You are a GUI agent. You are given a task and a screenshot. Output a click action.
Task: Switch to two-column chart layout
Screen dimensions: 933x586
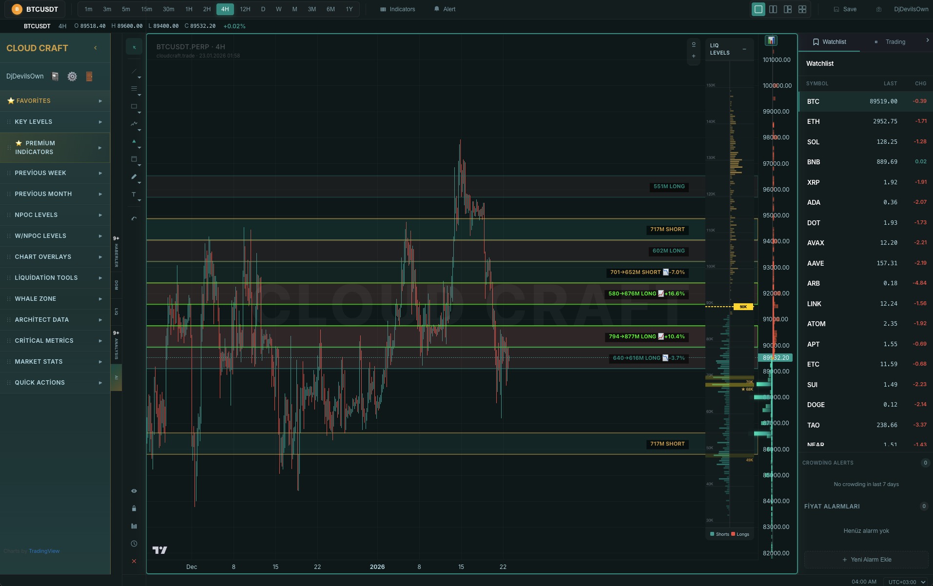(x=773, y=9)
